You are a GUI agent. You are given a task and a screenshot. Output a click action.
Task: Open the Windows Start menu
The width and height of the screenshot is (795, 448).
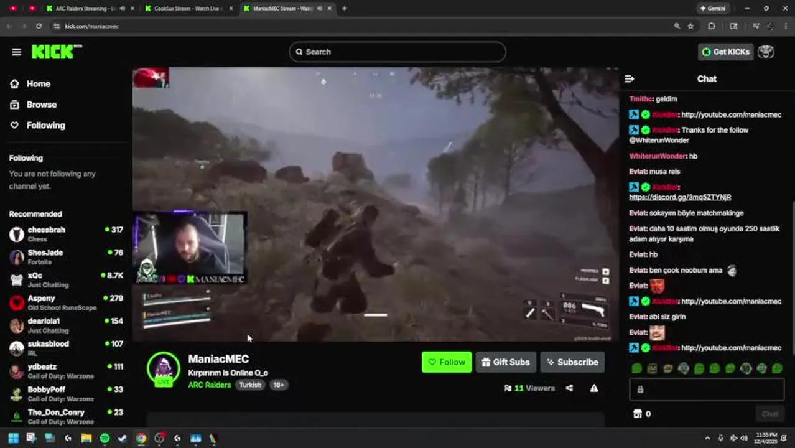pos(13,438)
